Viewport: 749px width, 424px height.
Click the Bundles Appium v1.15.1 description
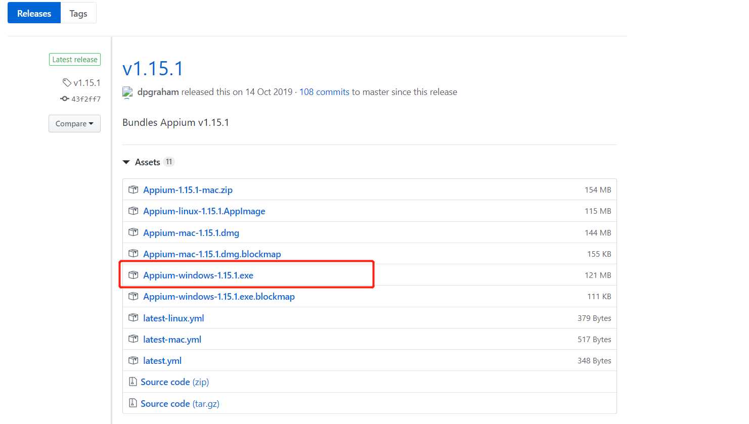[x=175, y=123]
